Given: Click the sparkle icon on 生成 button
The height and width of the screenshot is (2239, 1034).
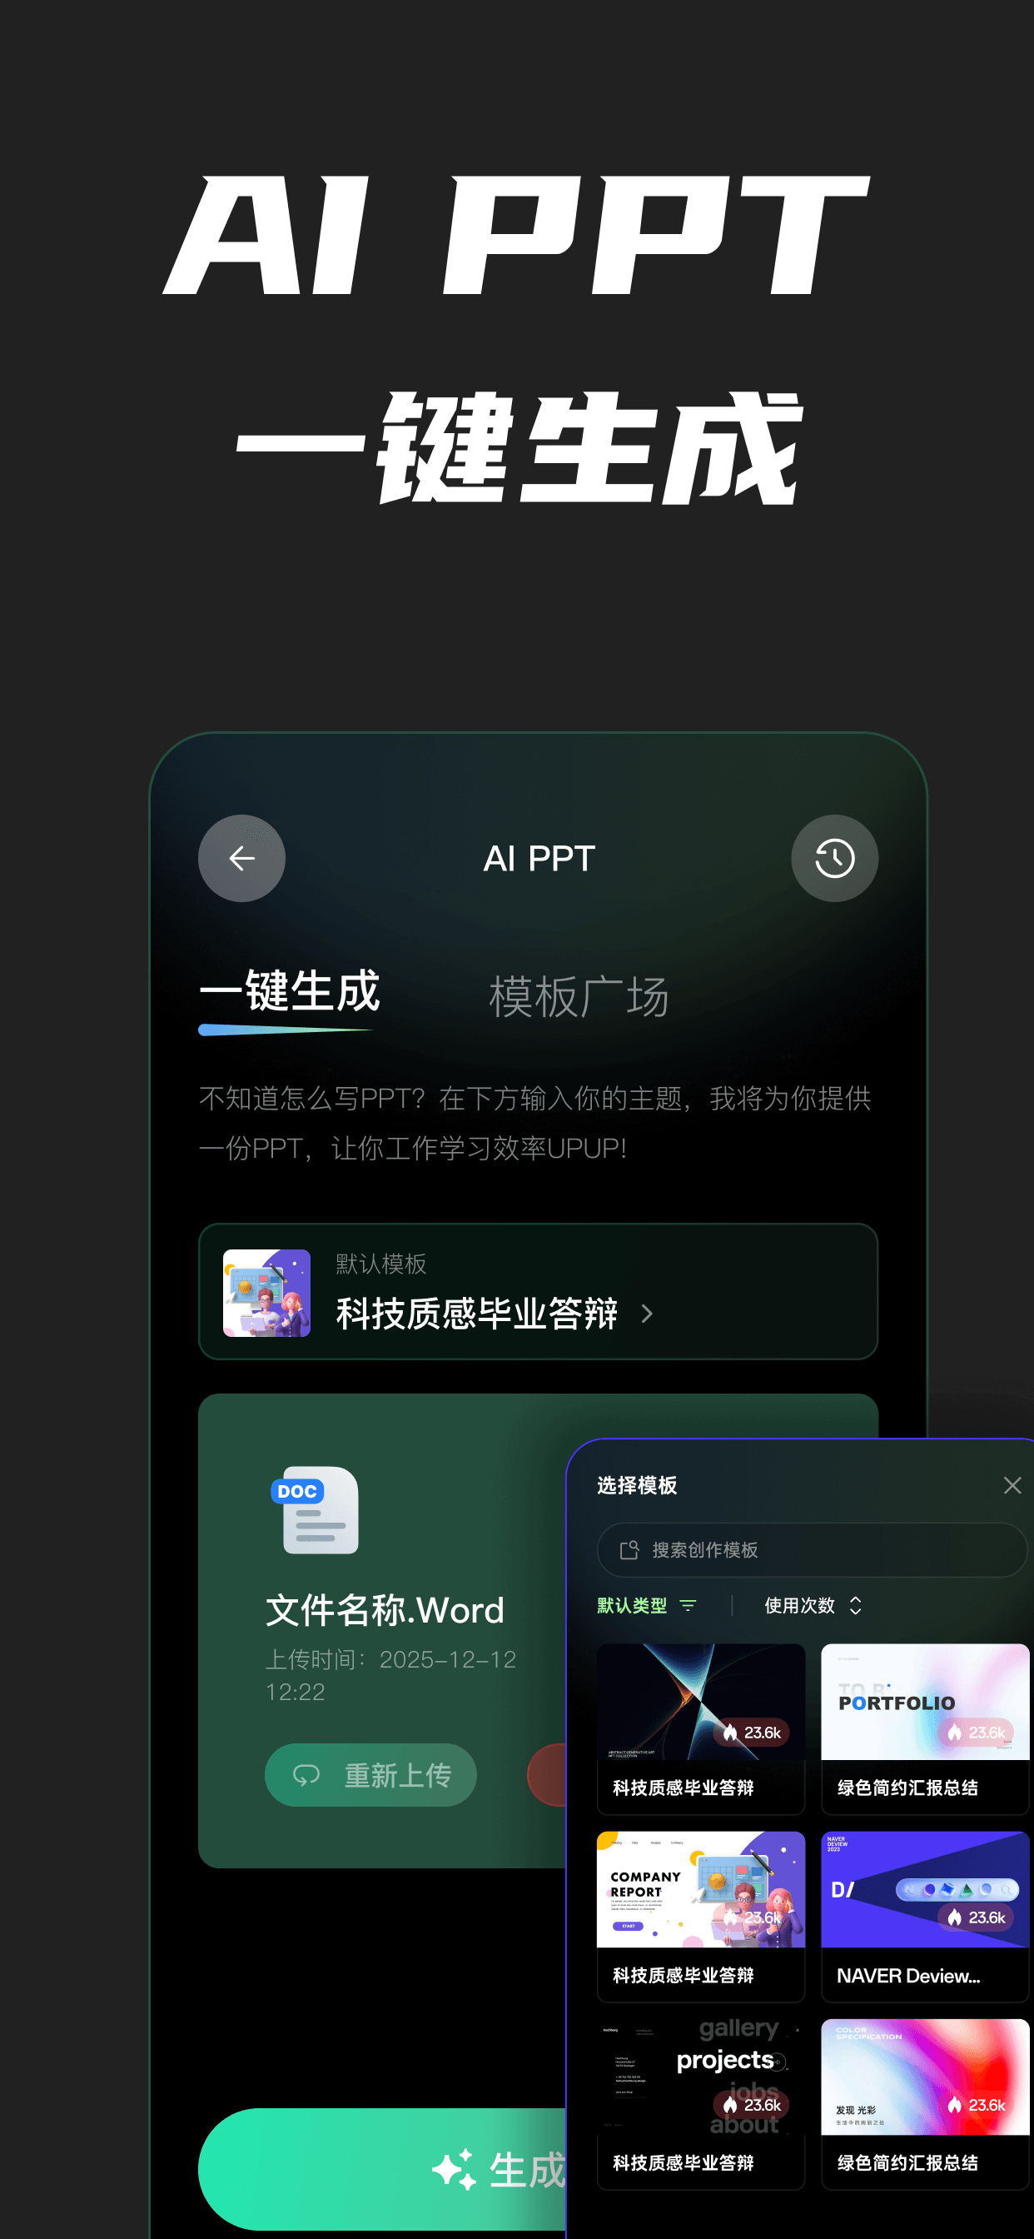Looking at the screenshot, I should [x=454, y=2170].
